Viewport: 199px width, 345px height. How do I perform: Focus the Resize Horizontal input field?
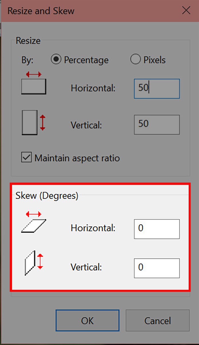pos(157,89)
